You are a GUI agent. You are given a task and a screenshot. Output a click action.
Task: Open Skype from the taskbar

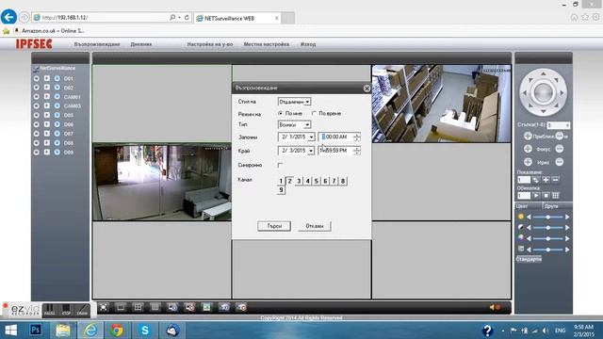pos(145,331)
